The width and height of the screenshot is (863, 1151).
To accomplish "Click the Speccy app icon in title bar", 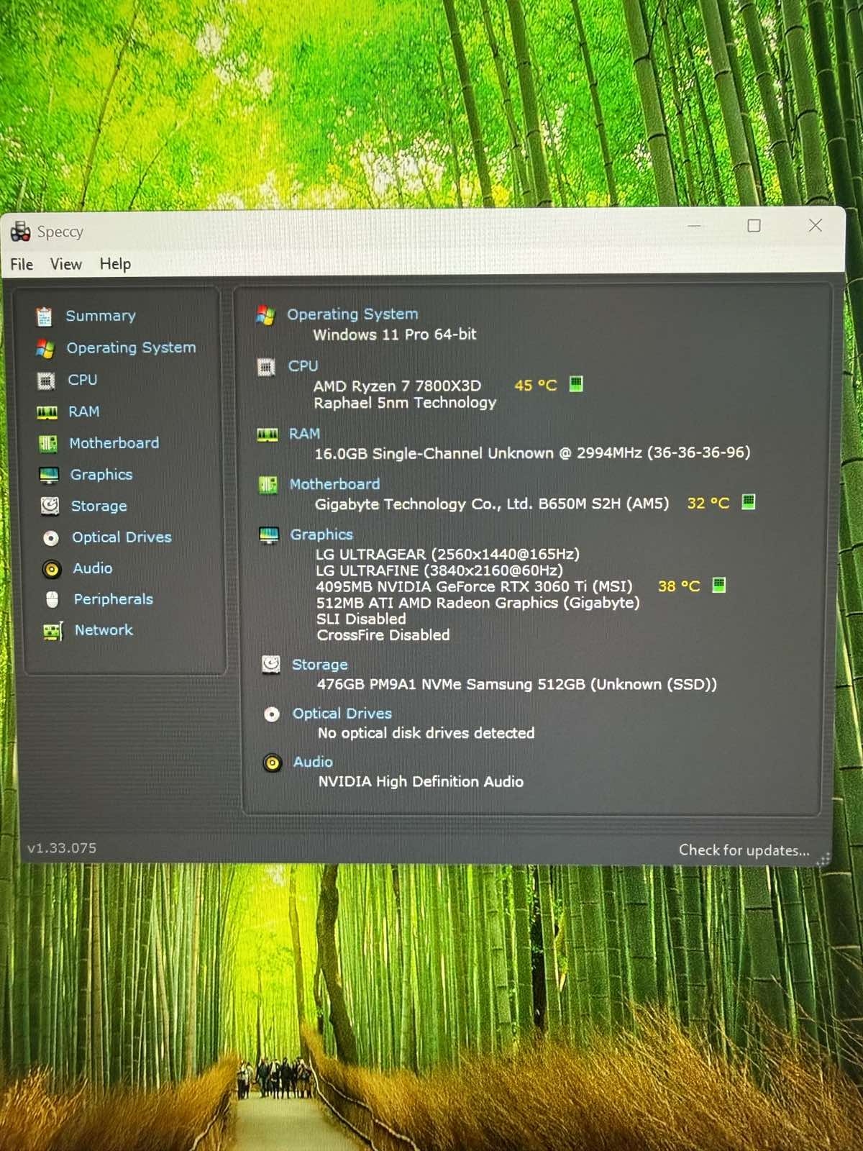I will (x=20, y=231).
